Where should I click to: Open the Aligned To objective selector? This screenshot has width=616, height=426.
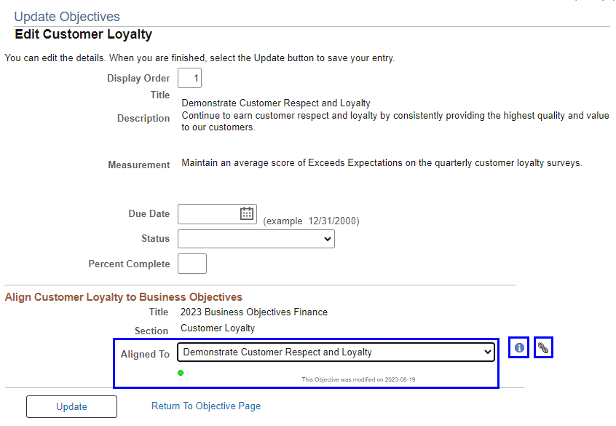[x=335, y=352]
